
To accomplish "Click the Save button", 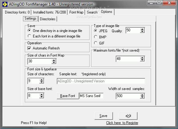I will [103, 116].
